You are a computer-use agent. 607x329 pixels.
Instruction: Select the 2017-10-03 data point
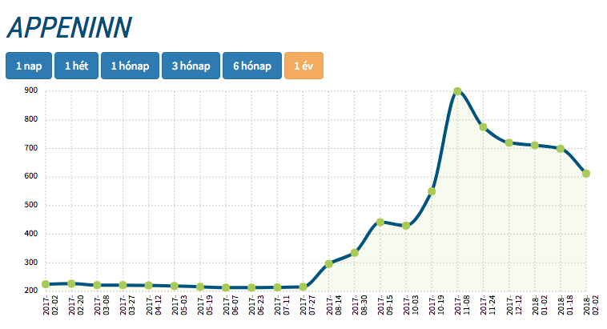pos(406,226)
